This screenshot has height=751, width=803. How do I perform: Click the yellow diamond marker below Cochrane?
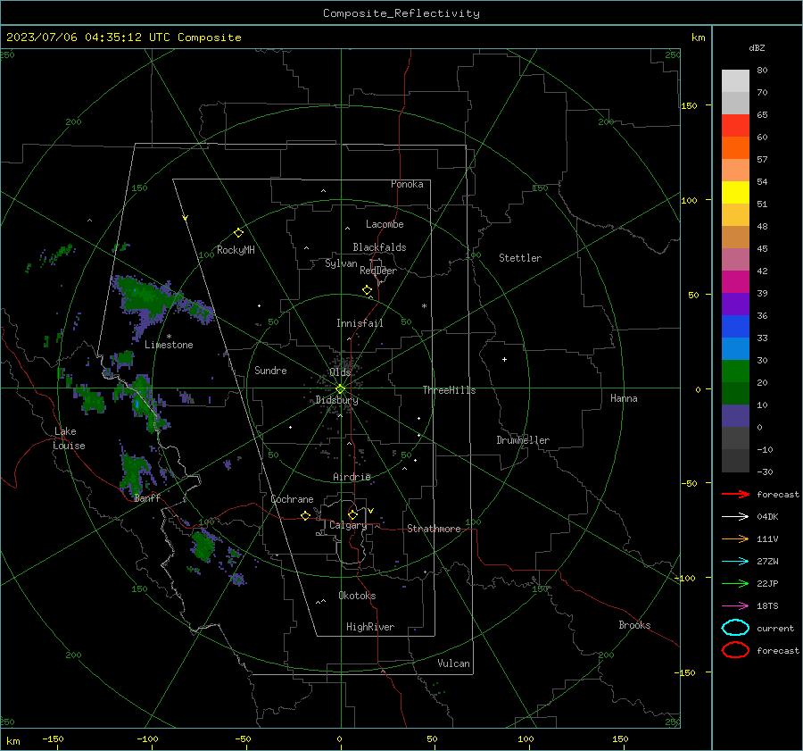pyautogui.click(x=306, y=515)
